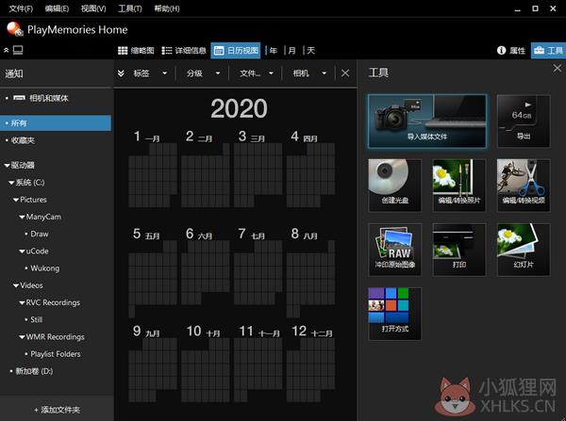
Task: Open the 文件(F) menu
Action: pyautogui.click(x=21, y=8)
